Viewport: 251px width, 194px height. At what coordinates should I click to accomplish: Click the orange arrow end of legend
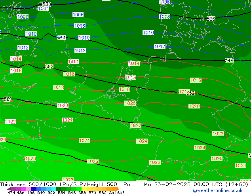pos(118,189)
